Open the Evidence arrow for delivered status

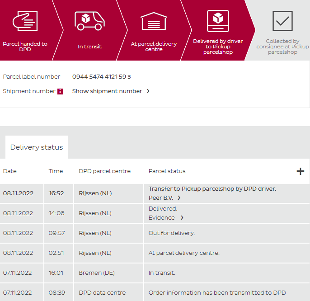click(x=182, y=218)
